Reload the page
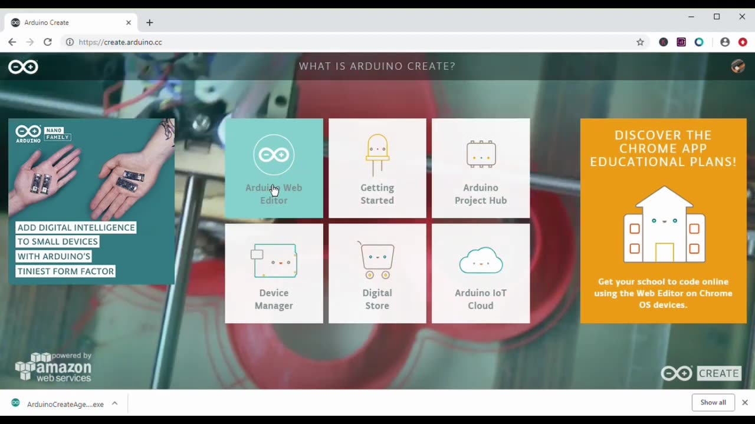 pos(48,42)
